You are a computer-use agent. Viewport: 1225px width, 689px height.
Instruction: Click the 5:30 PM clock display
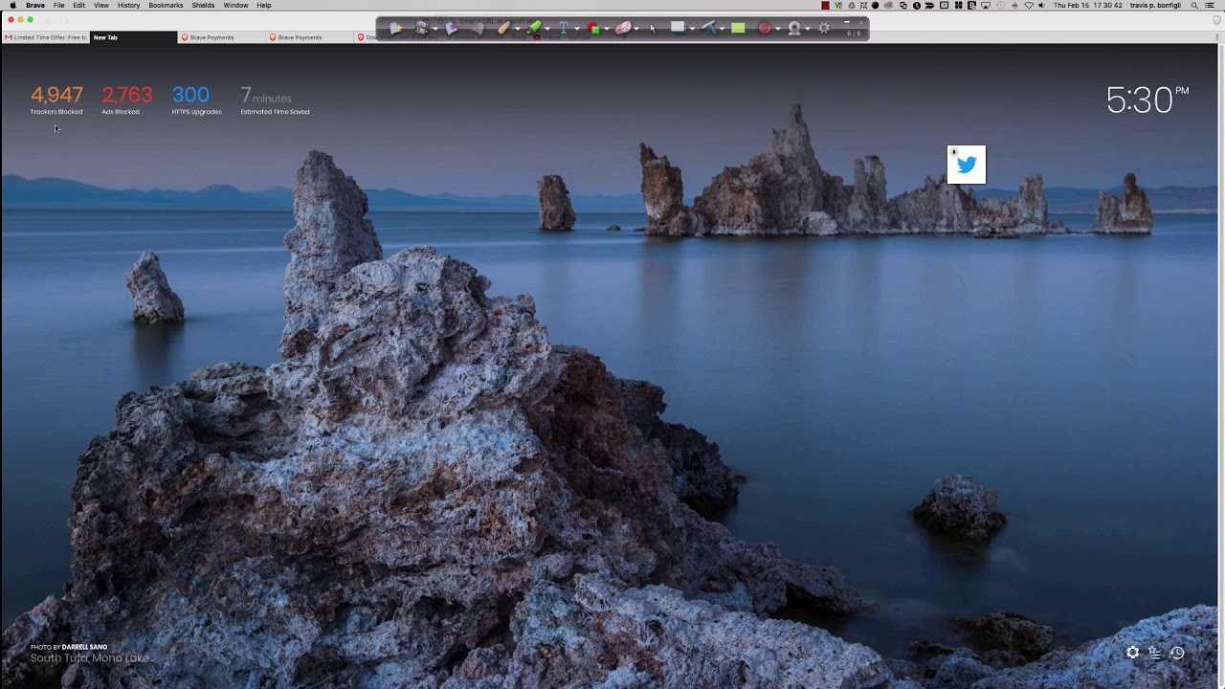[1147, 100]
